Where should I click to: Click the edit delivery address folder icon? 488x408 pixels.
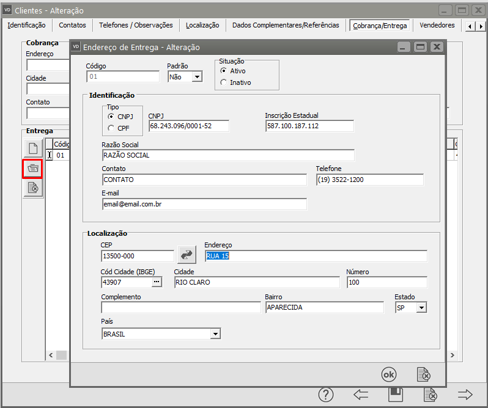[33, 169]
